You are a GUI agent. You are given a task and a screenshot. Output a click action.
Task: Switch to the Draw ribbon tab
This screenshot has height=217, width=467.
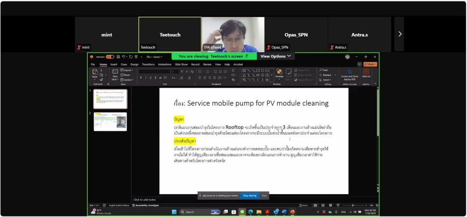click(124, 64)
